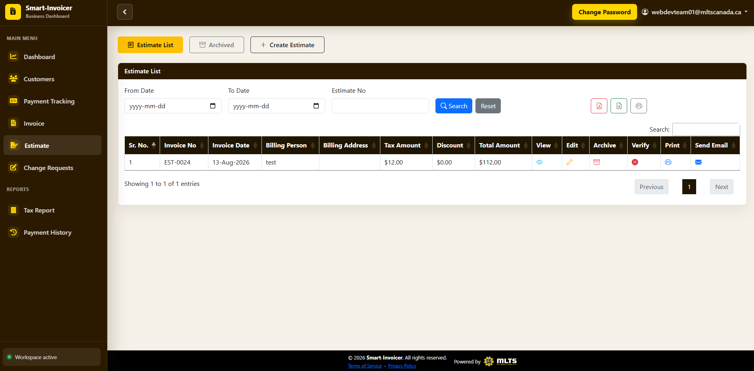Sort by Billing Person column
The image size is (754, 371).
290,145
